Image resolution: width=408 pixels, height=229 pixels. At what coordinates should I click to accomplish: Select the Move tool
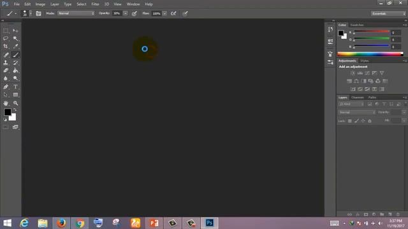pyautogui.click(x=15, y=31)
